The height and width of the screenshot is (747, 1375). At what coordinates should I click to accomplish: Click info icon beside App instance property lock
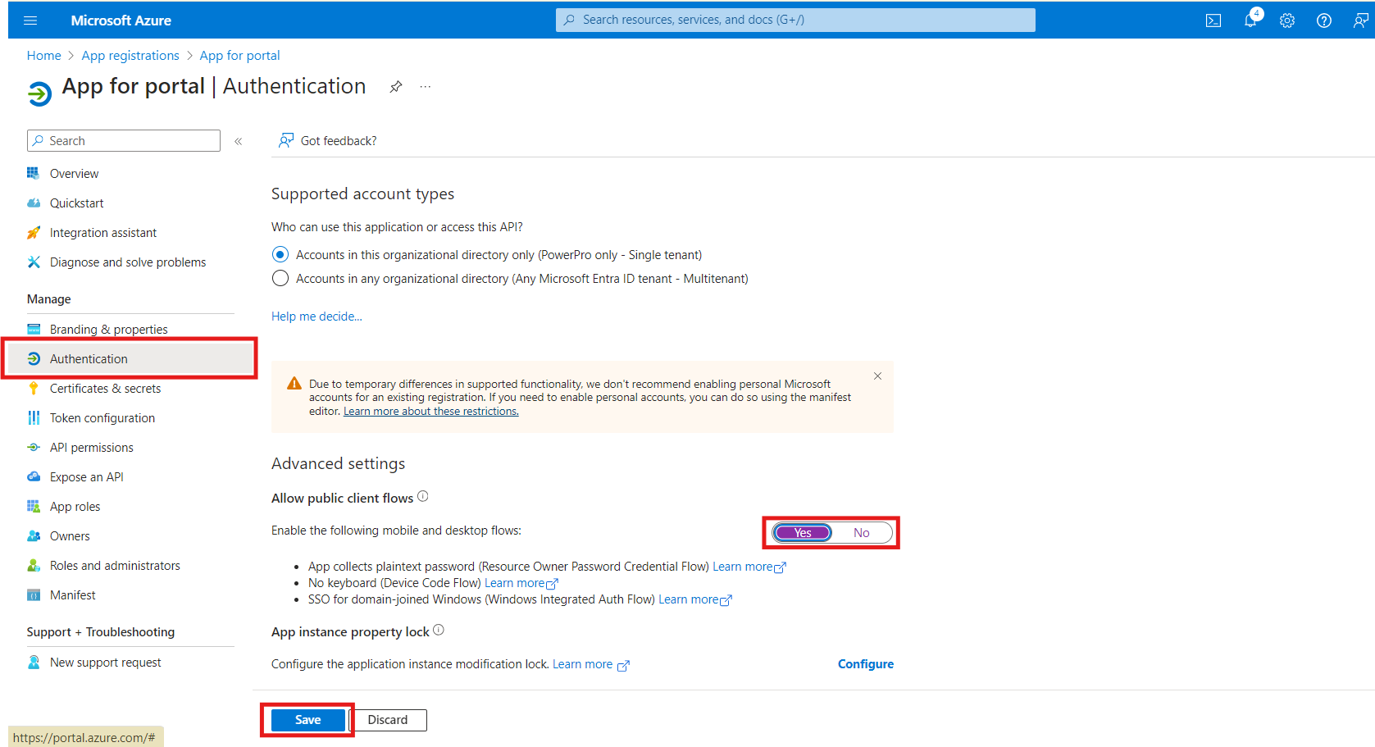coord(439,630)
